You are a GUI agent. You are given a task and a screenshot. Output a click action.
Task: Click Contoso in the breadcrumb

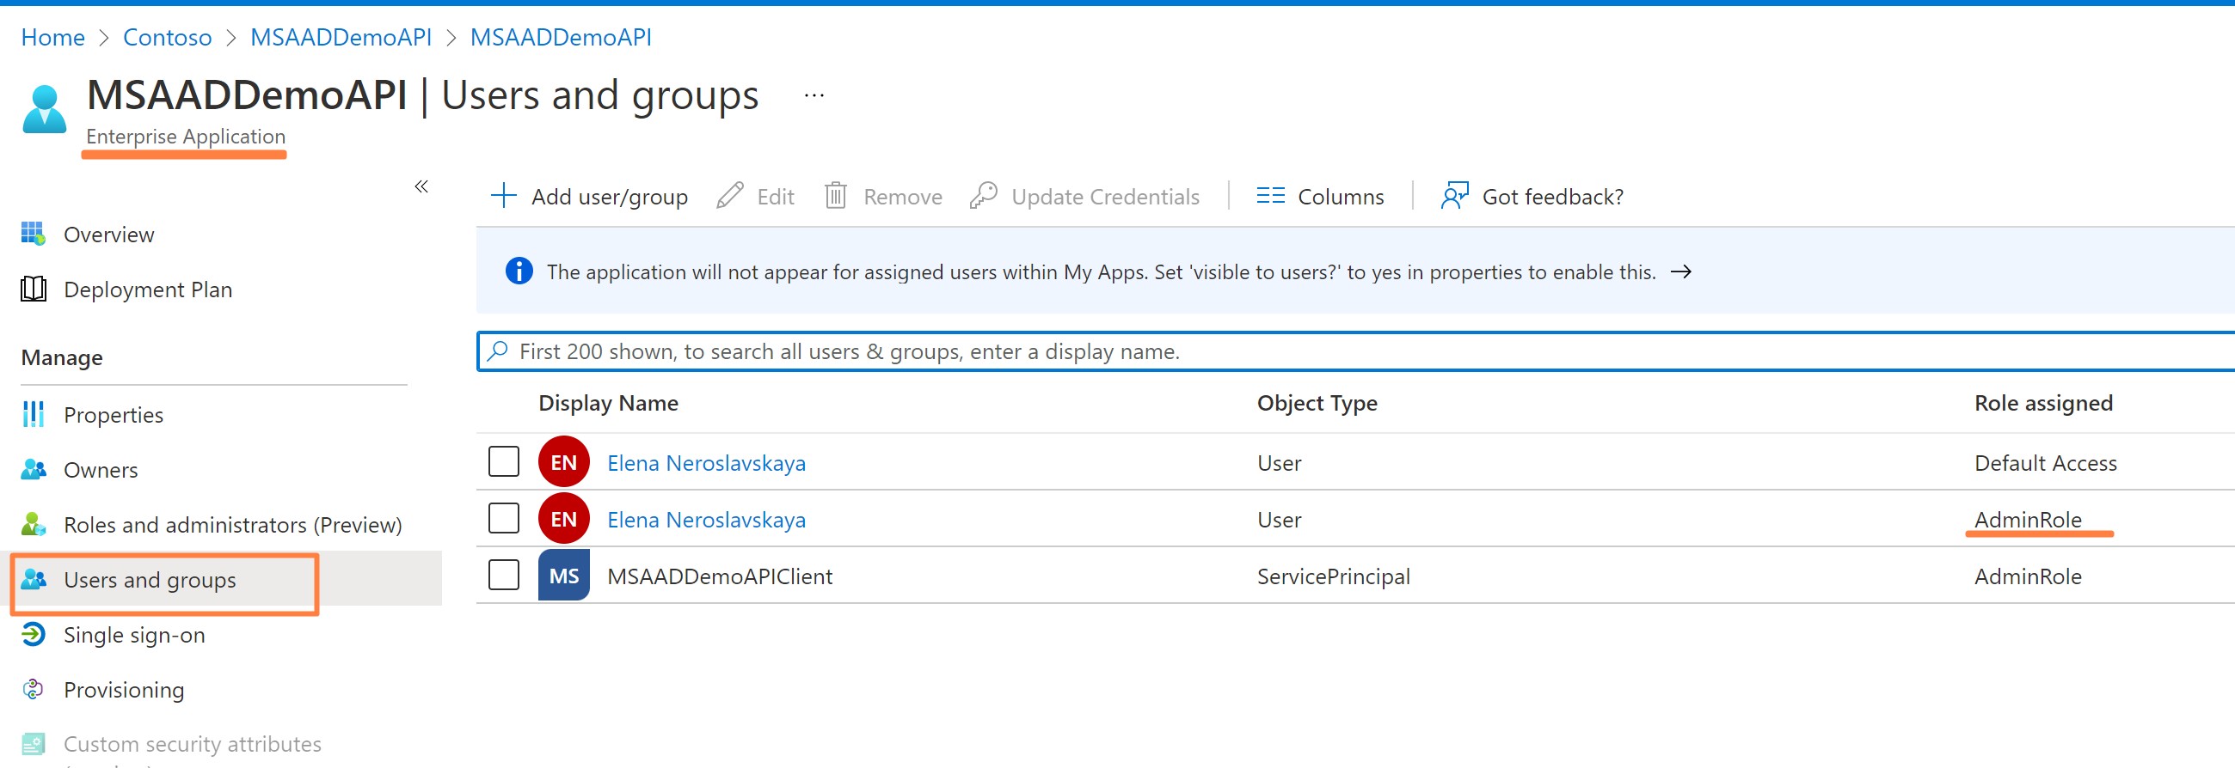(168, 37)
